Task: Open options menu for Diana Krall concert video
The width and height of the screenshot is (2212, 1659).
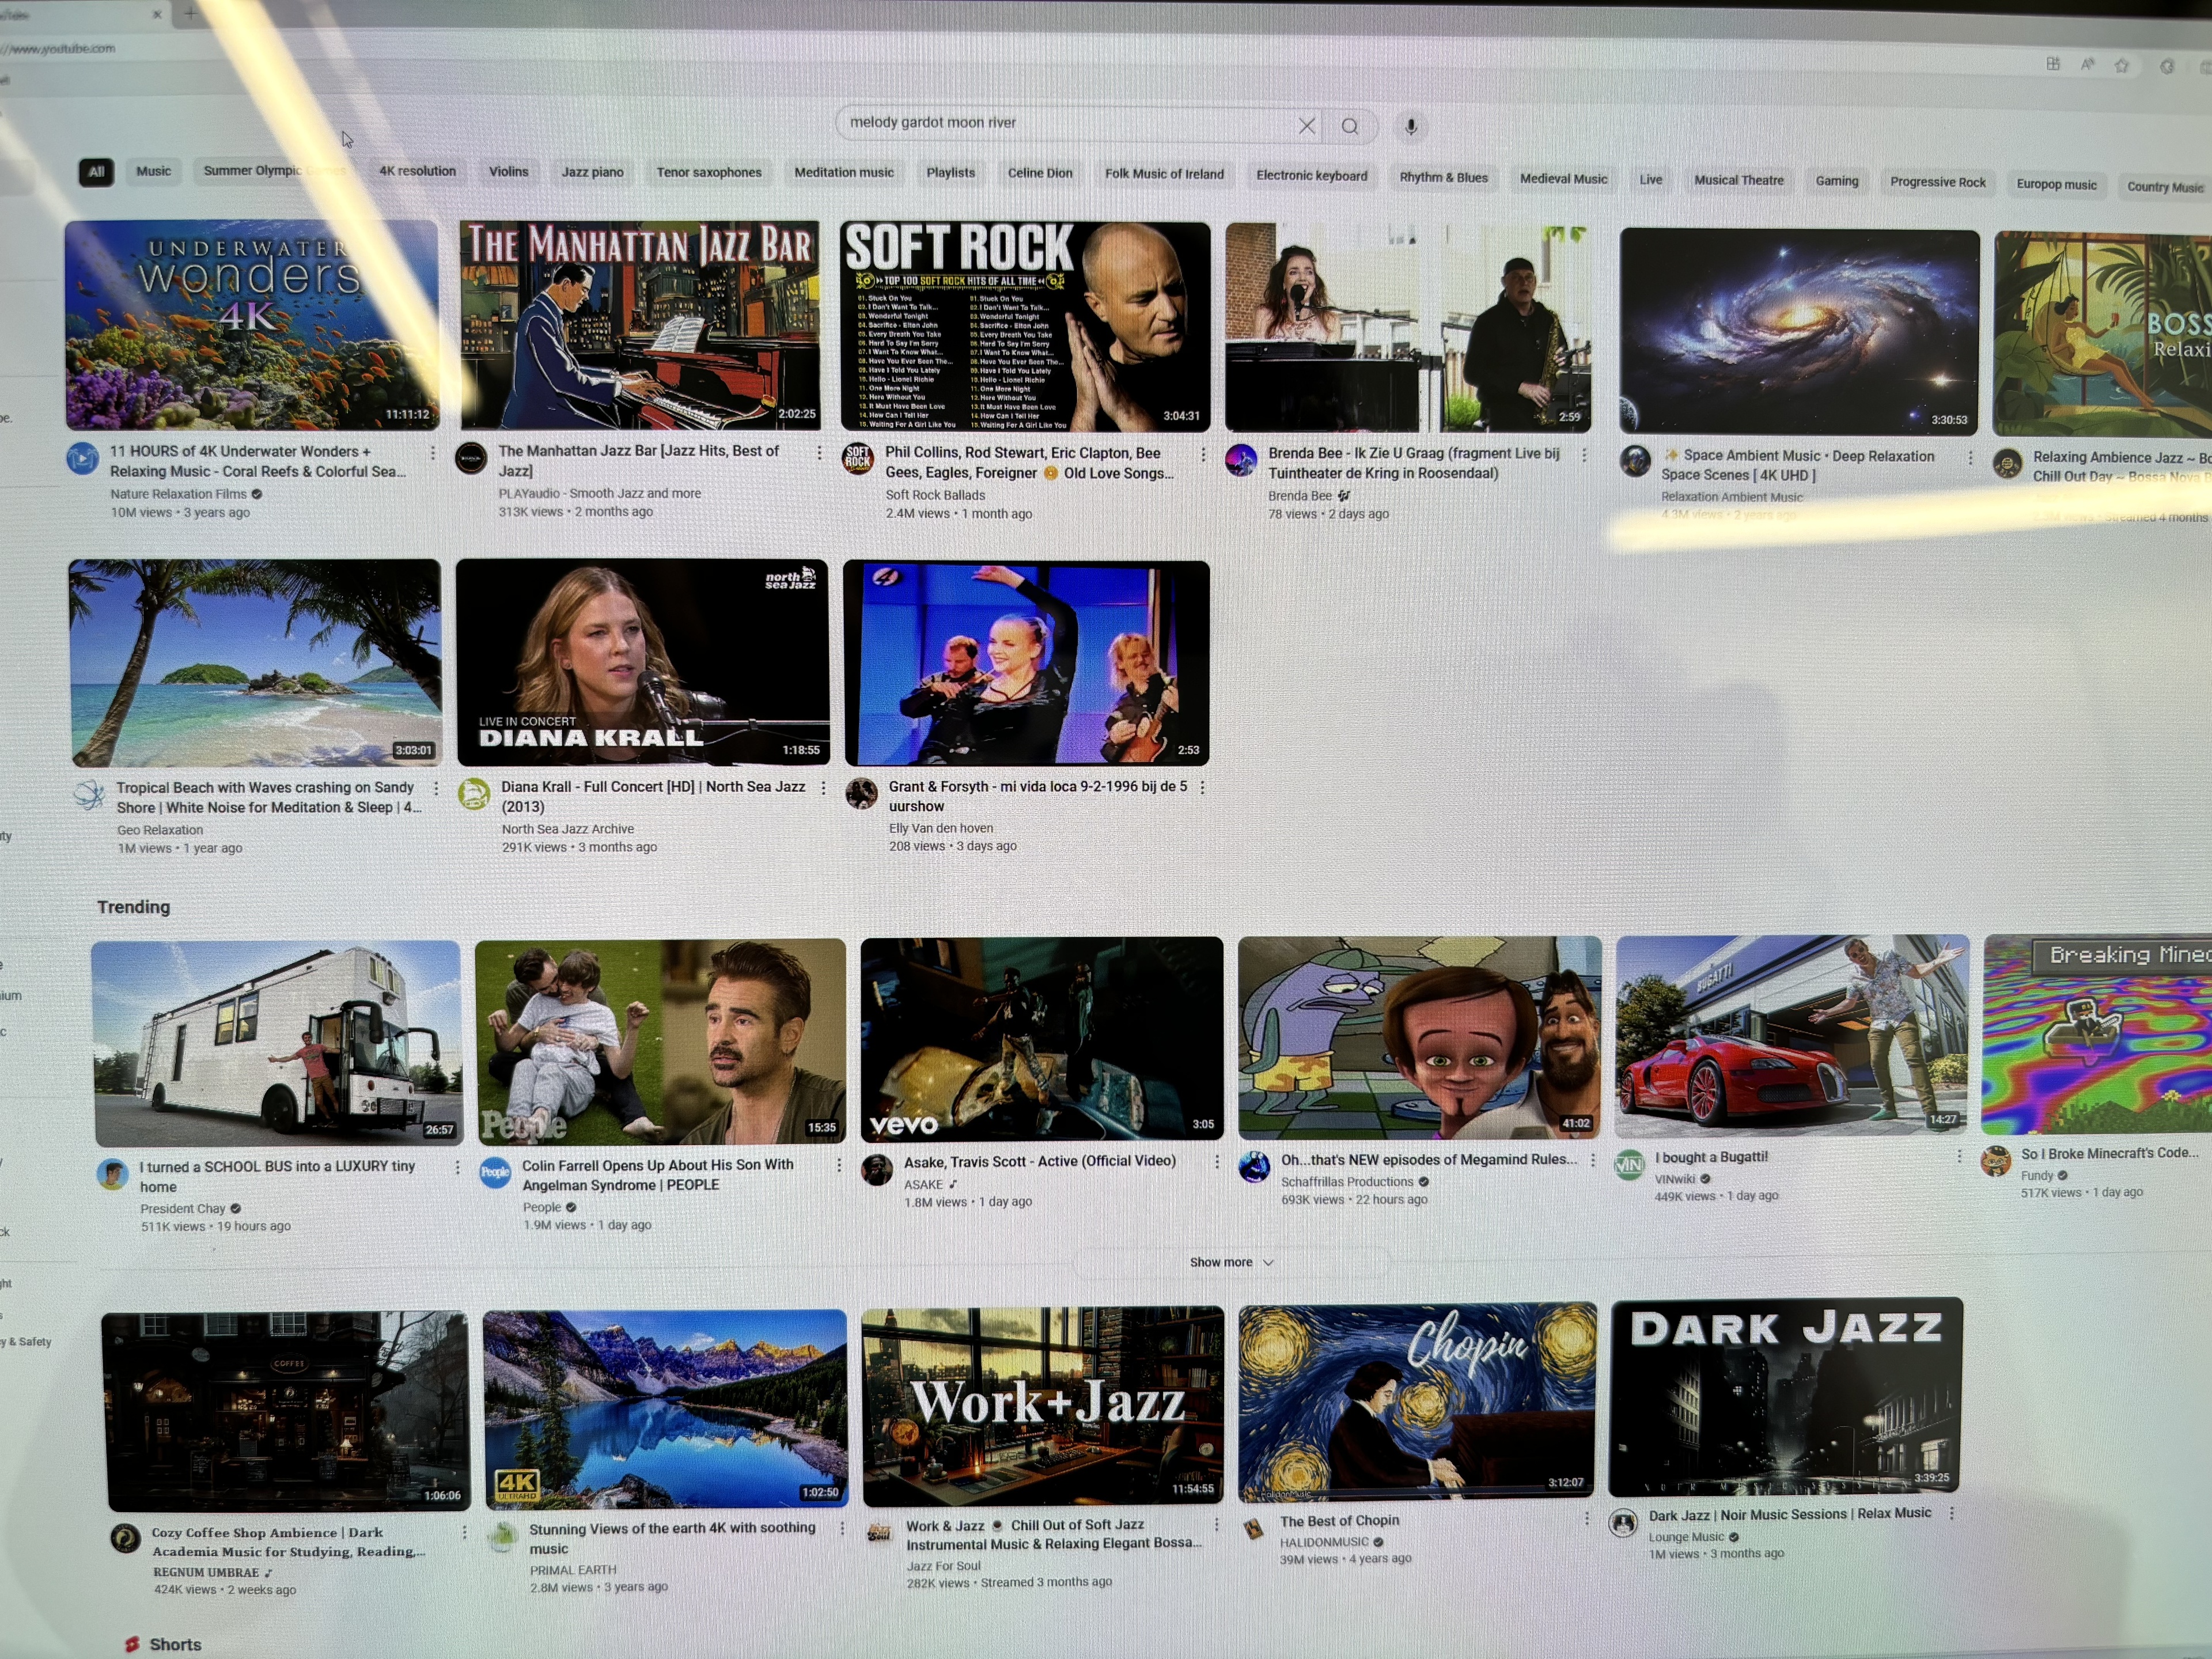Action: click(x=823, y=788)
